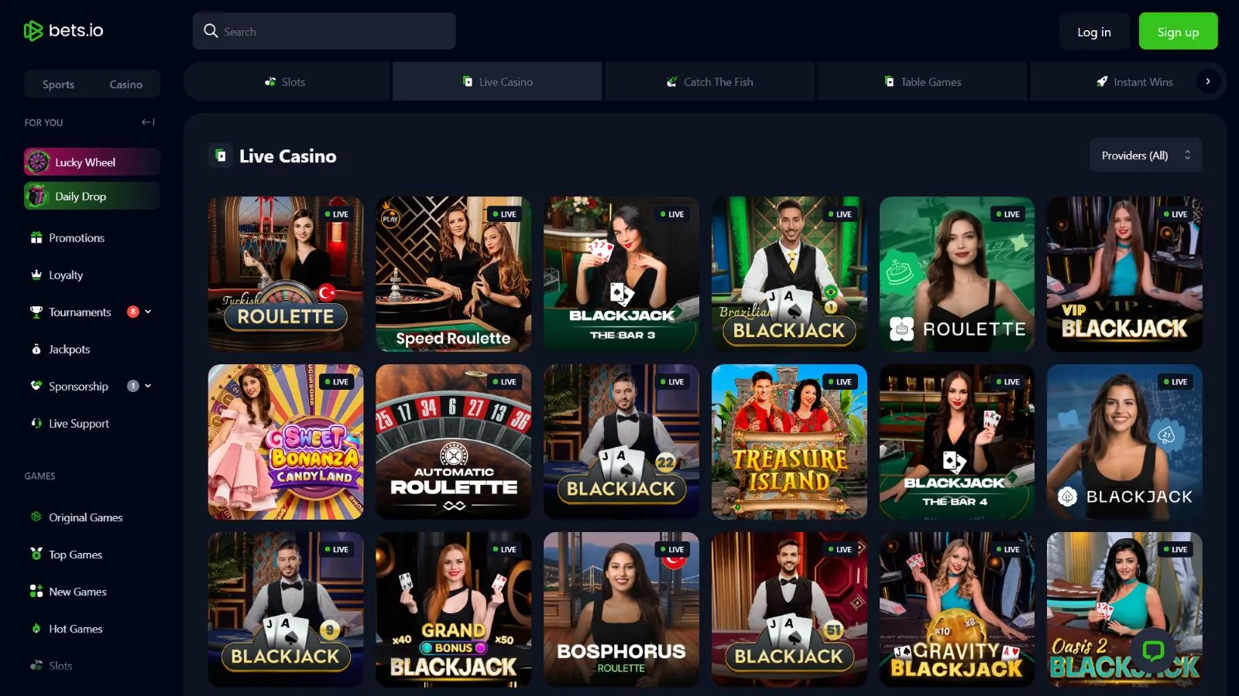Screen dimensions: 1239x696
Task: Open the Treasure Island game thumbnail
Action: click(789, 442)
